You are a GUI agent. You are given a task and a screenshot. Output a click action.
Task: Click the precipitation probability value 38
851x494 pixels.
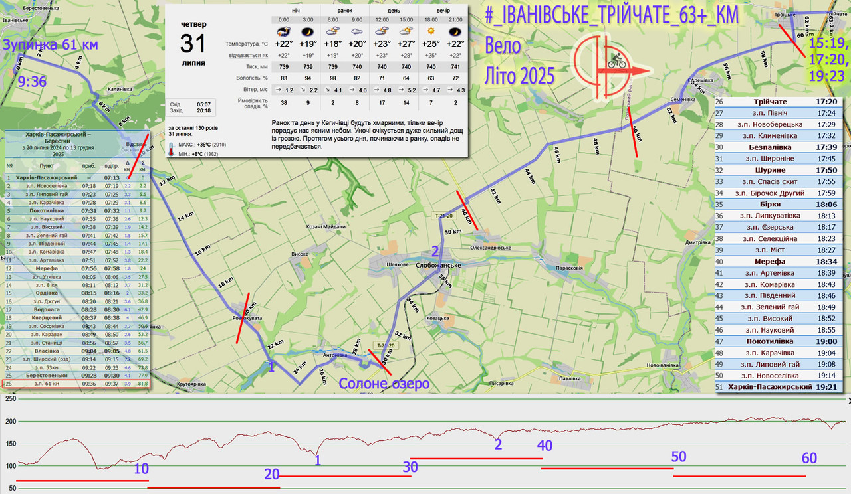click(x=283, y=103)
